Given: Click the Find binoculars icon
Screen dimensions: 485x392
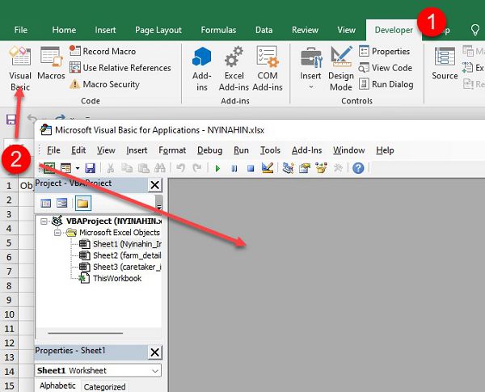Looking at the screenshot, I should [160, 168].
